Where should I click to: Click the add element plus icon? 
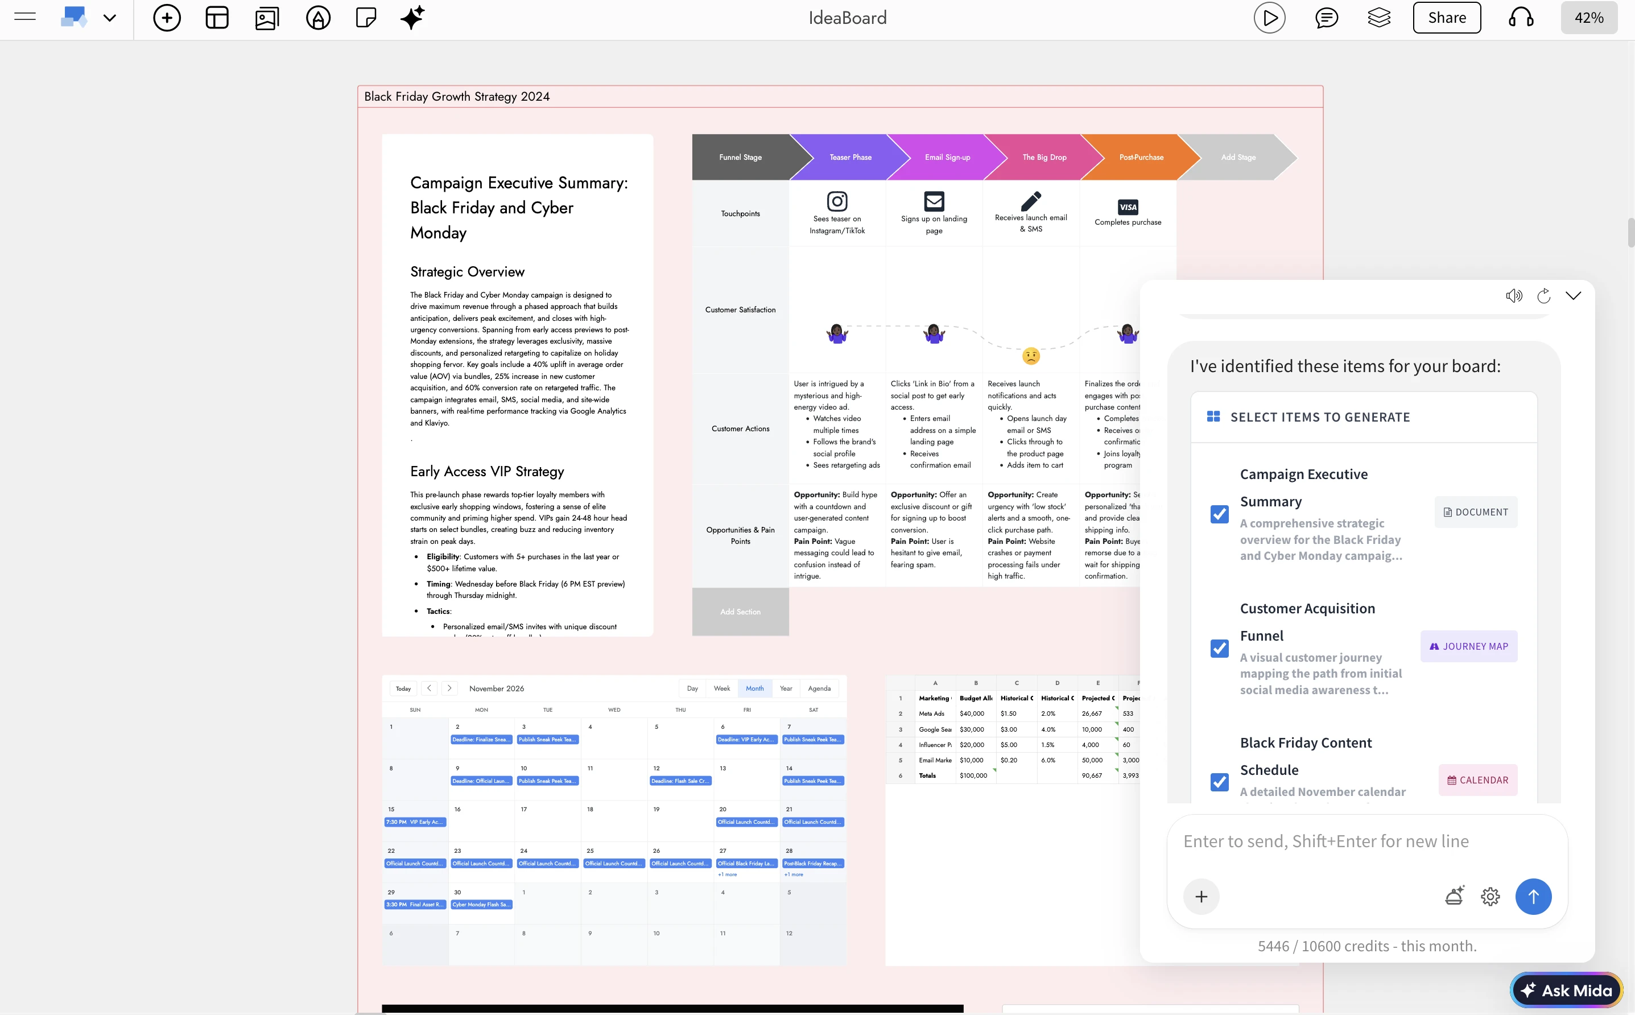coord(167,18)
